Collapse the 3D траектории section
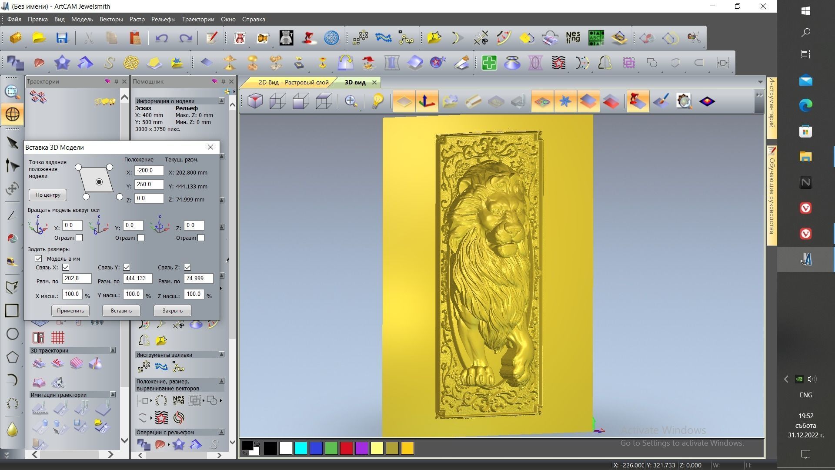 [113, 350]
